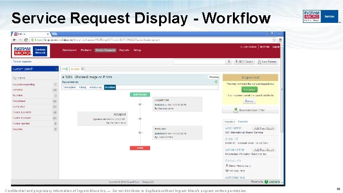The height and width of the screenshot is (193, 343).
Task: Click the green DISPATCHED status badge
Action: point(140,94)
